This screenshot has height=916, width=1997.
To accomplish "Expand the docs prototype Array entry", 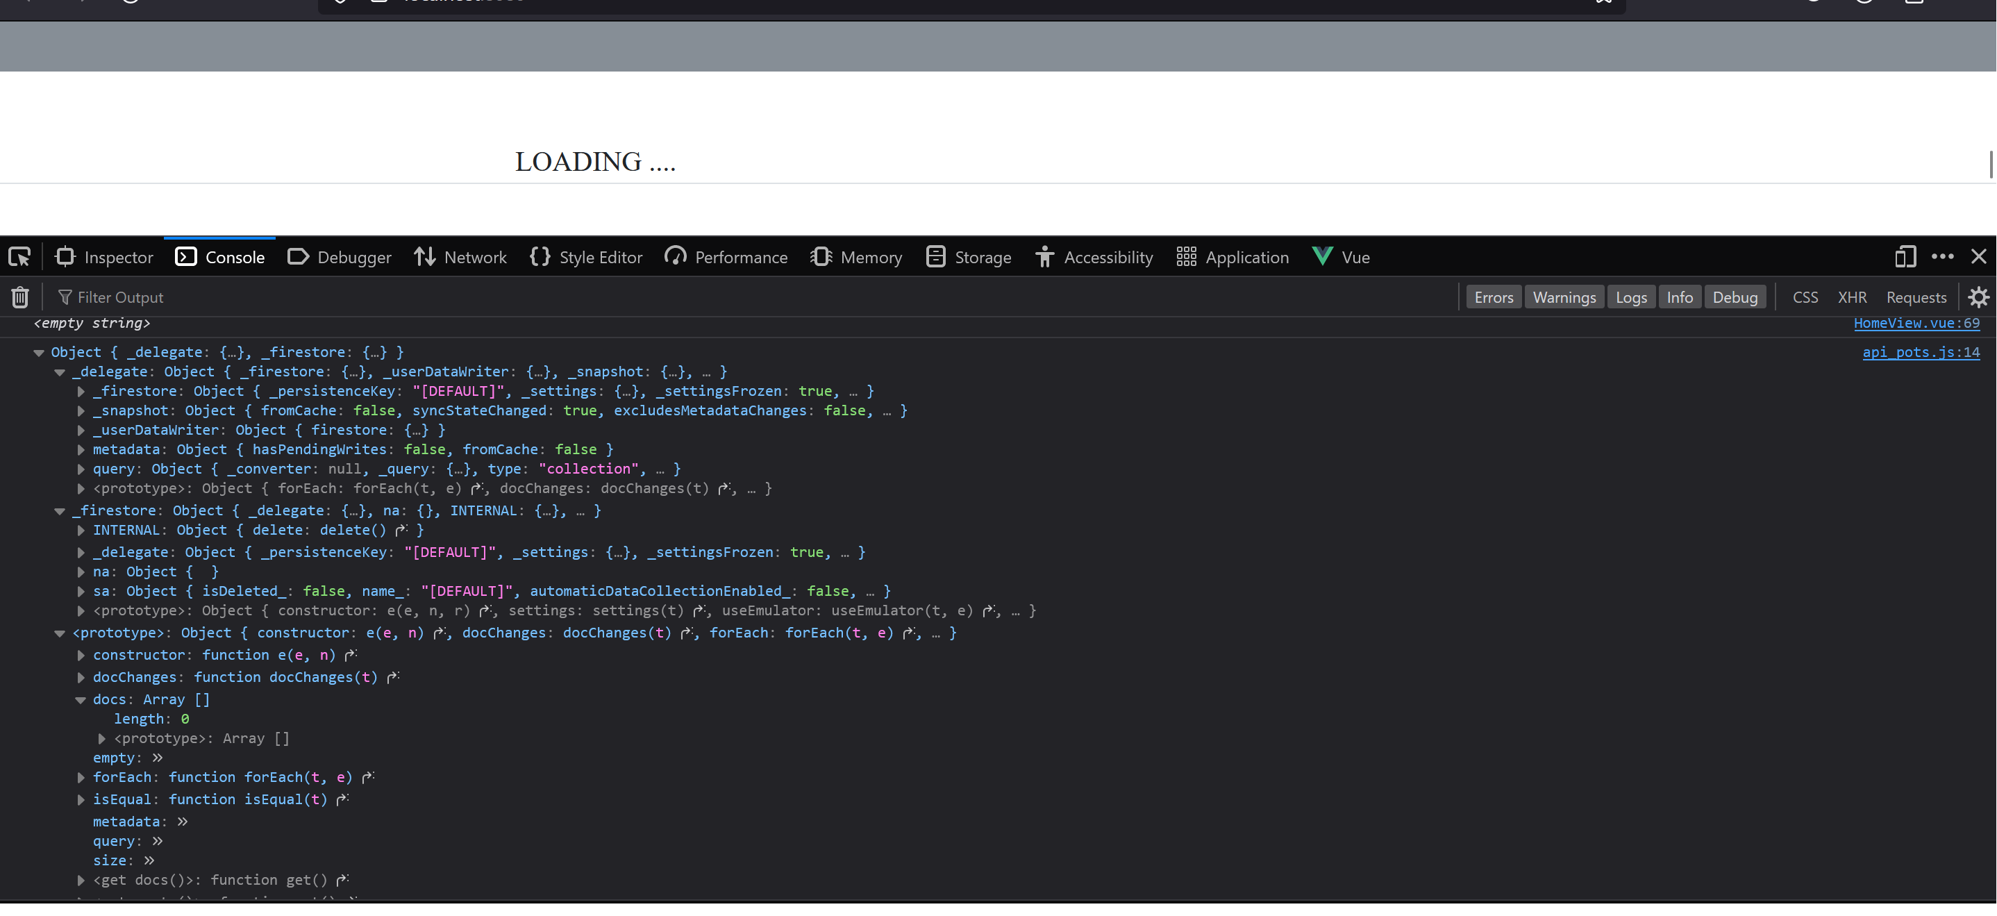I will (x=101, y=738).
